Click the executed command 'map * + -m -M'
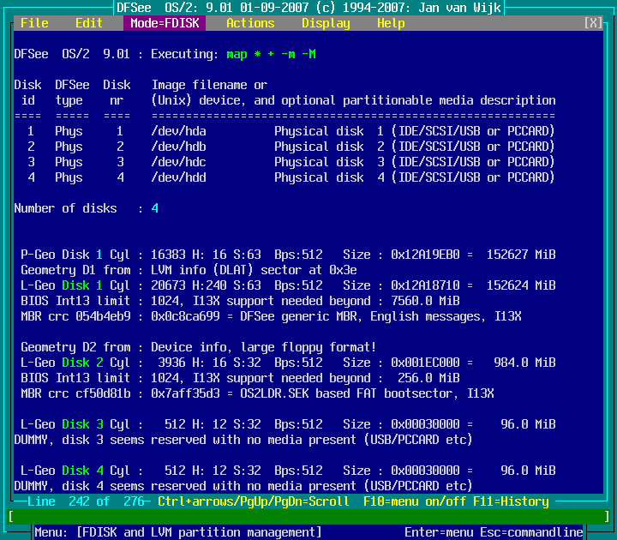Image resolution: width=617 pixels, height=540 pixels. 271,54
